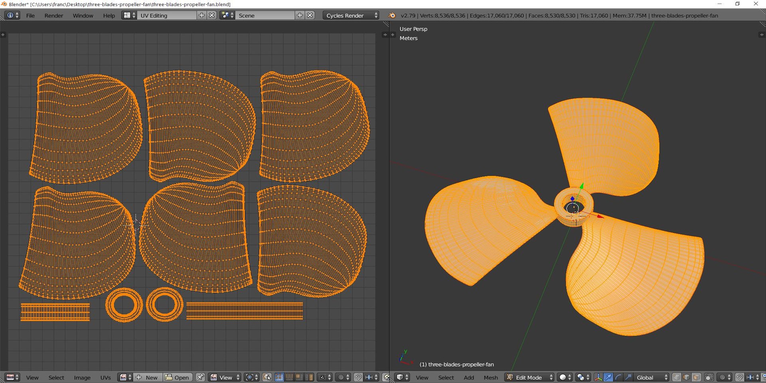Select UV island selection mode
766x383 pixels.
tap(309, 377)
